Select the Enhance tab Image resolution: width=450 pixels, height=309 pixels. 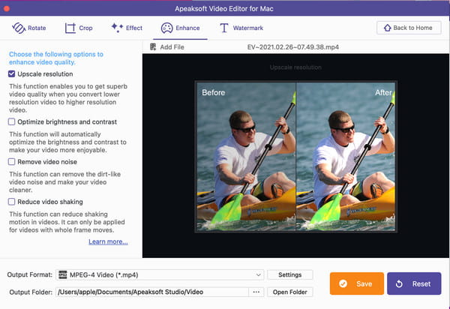180,28
